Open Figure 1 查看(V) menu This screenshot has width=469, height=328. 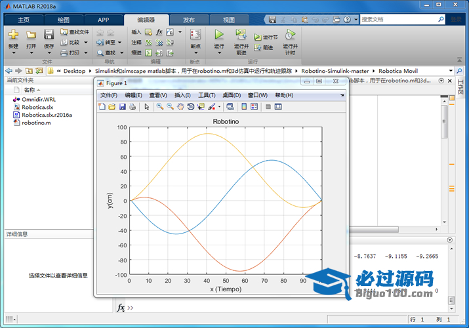point(158,95)
